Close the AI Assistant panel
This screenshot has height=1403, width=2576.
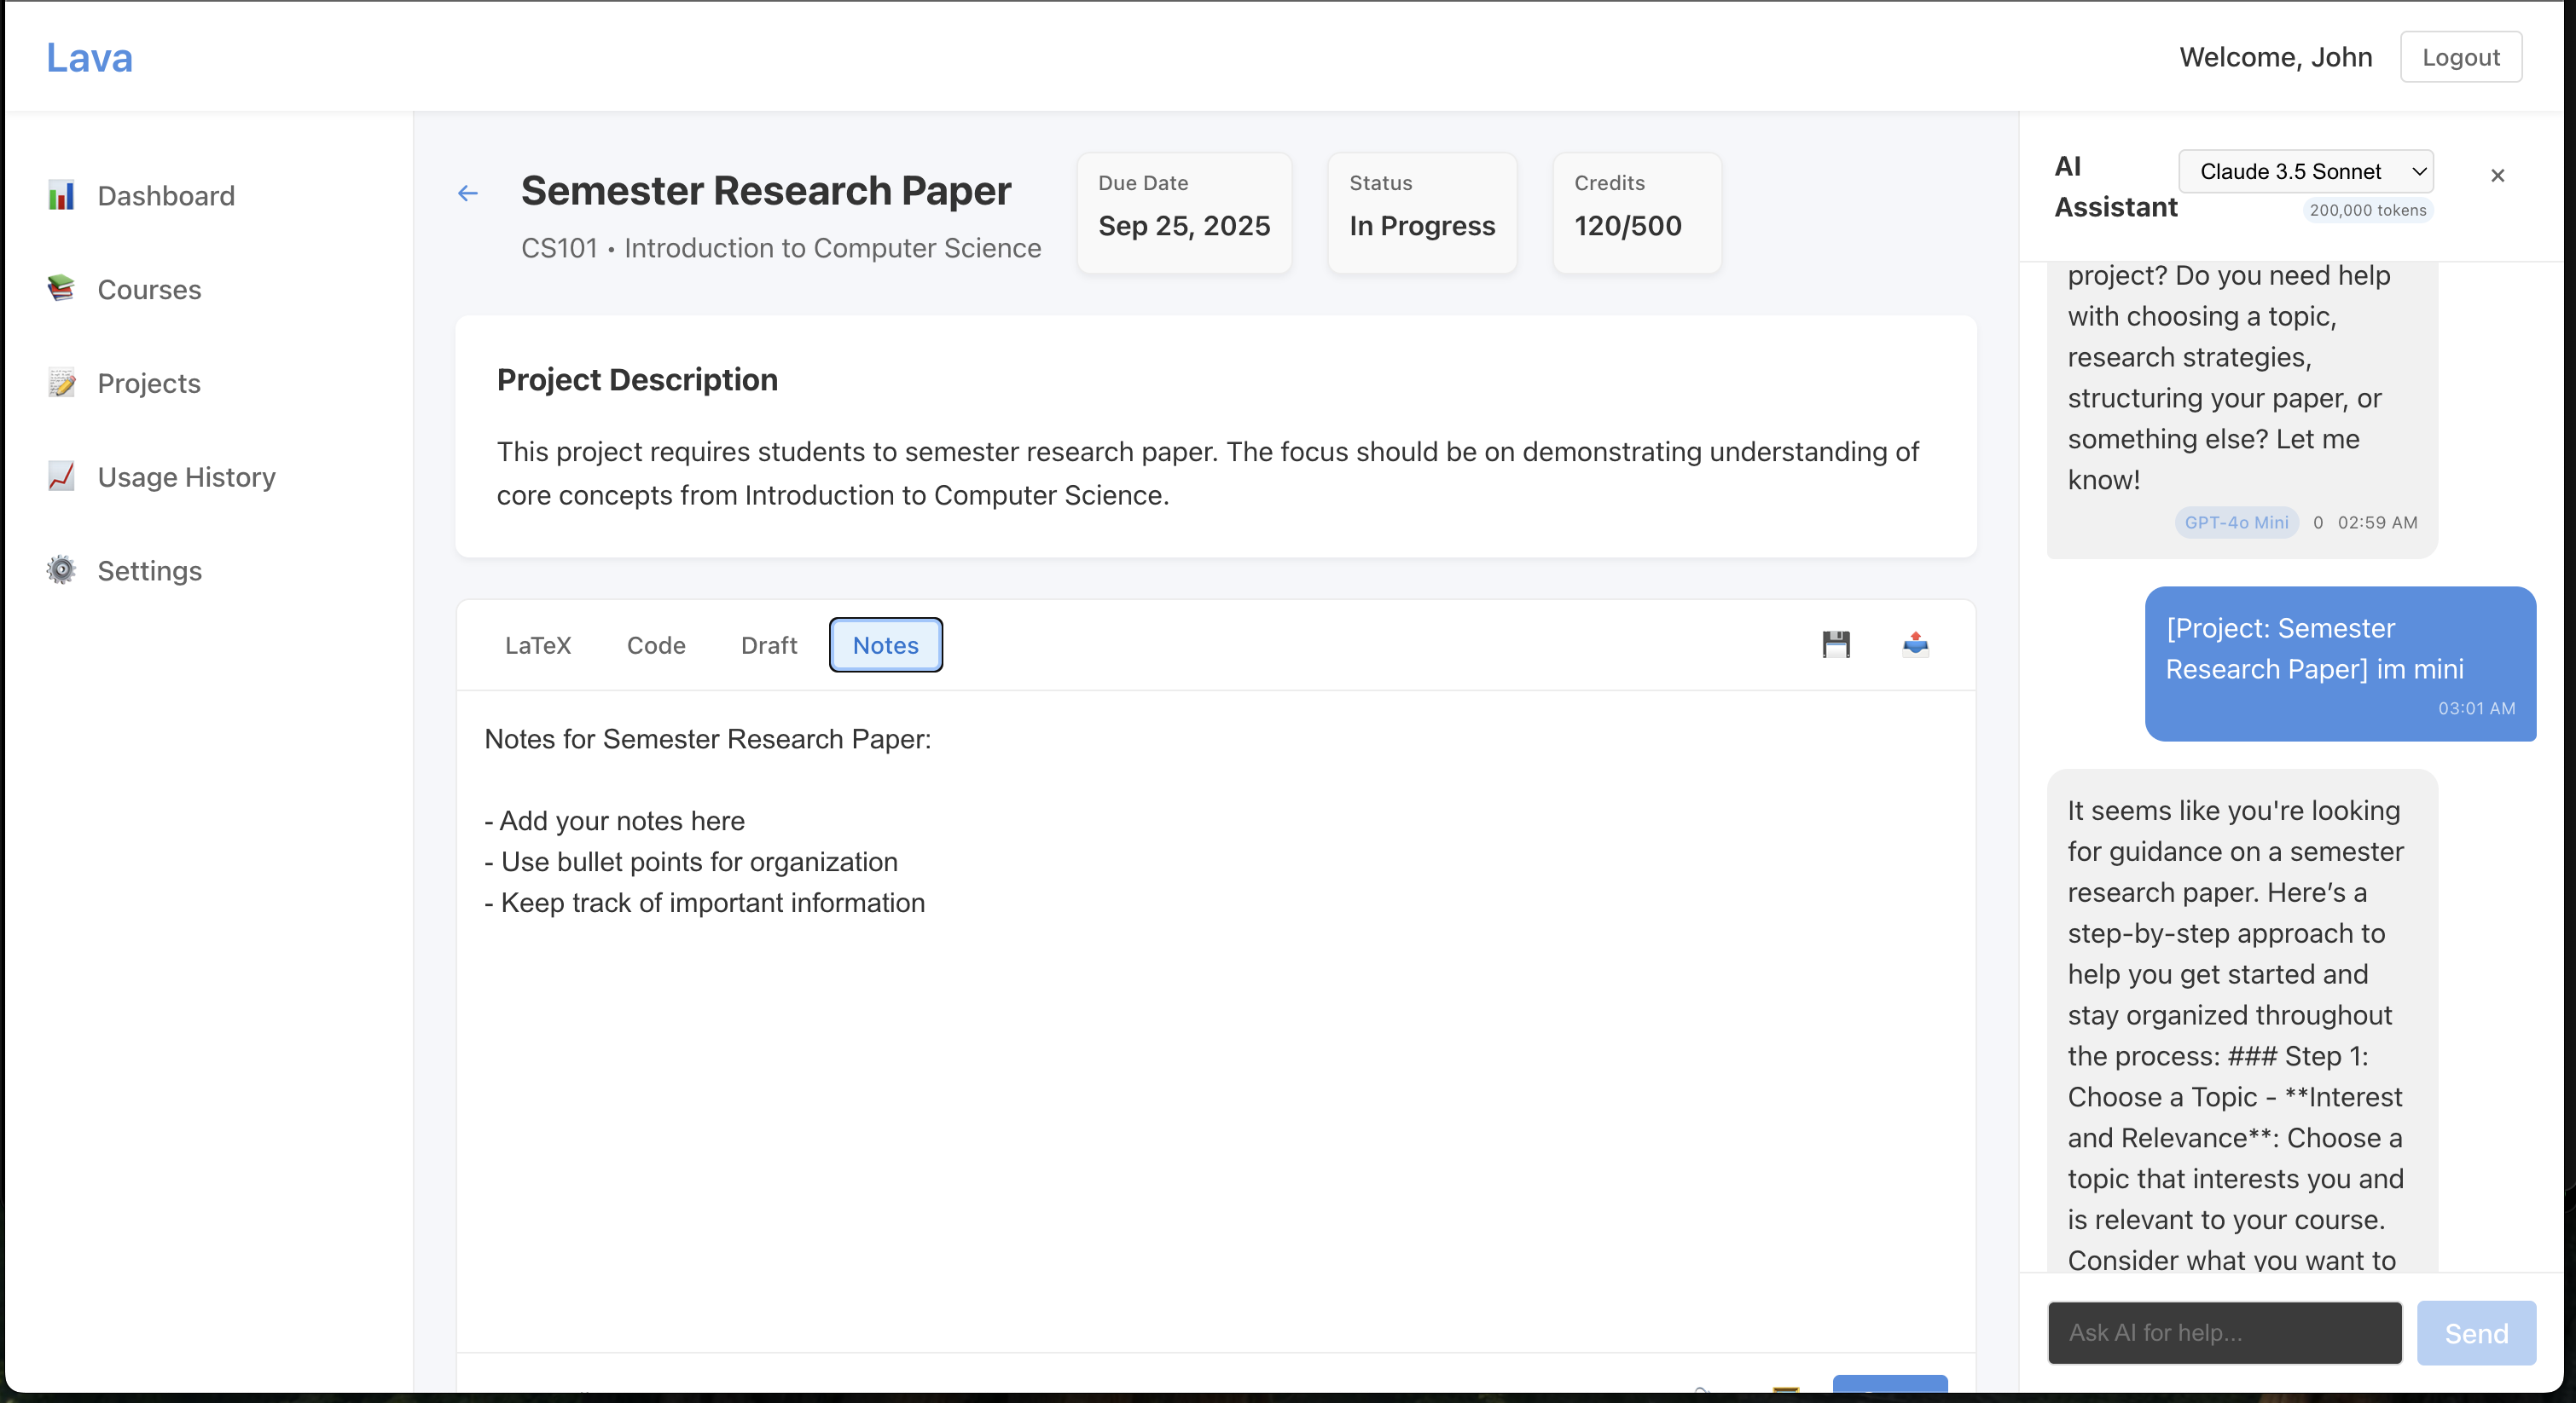coord(2497,176)
